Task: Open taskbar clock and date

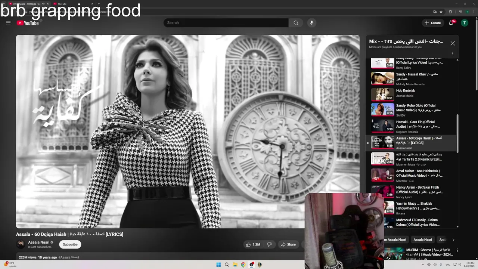Action: pyautogui.click(x=469, y=265)
